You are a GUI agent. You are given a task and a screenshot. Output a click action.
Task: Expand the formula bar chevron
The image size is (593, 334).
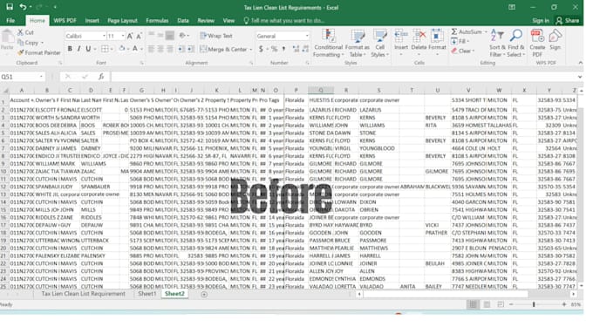[x=580, y=77]
